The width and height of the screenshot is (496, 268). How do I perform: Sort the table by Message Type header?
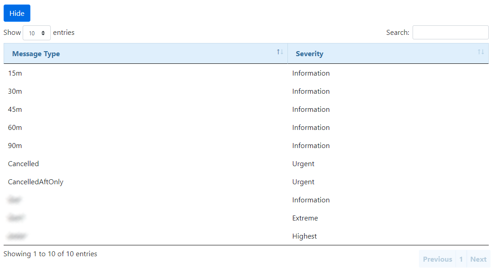pos(36,53)
